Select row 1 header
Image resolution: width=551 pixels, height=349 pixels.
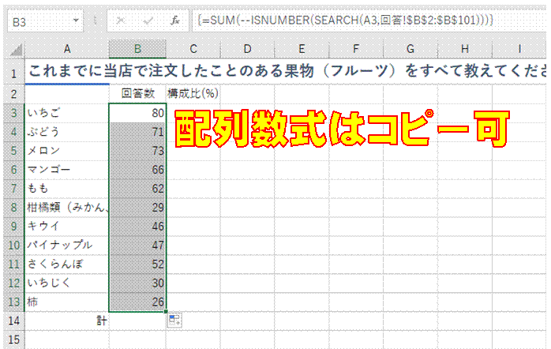(x=14, y=73)
